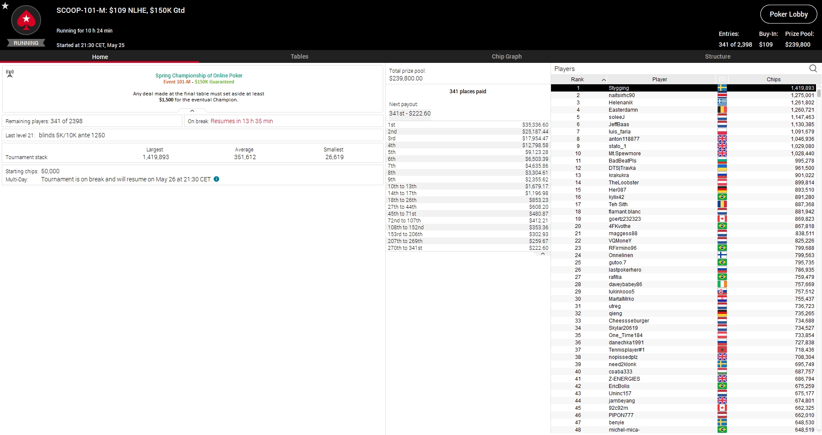This screenshot has width=822, height=435.
Task: Collapse the payout list chevron
Action: pos(543,254)
